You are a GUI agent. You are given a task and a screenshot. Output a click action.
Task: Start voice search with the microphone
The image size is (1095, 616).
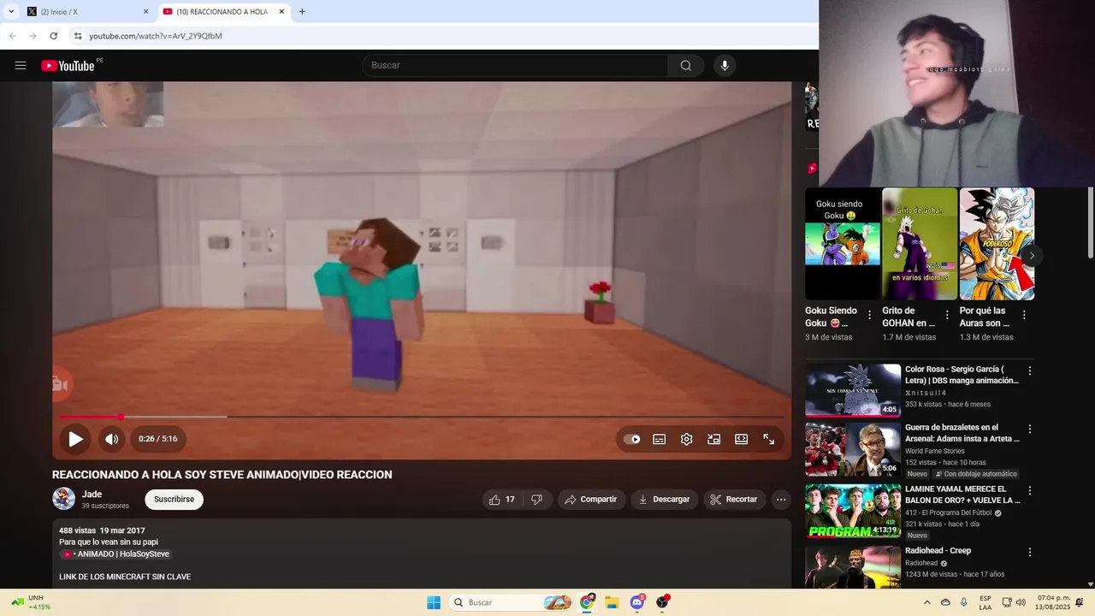[725, 66]
